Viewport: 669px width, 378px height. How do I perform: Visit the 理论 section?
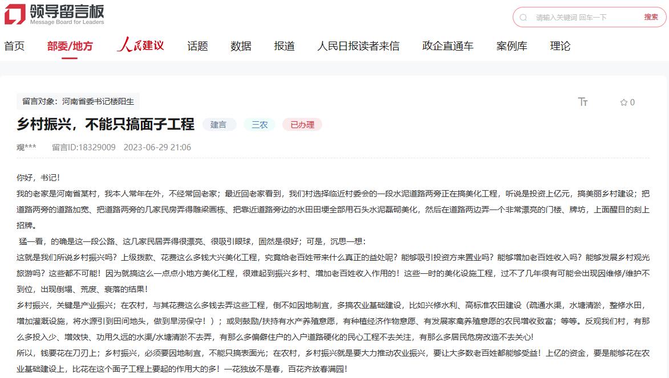click(559, 46)
